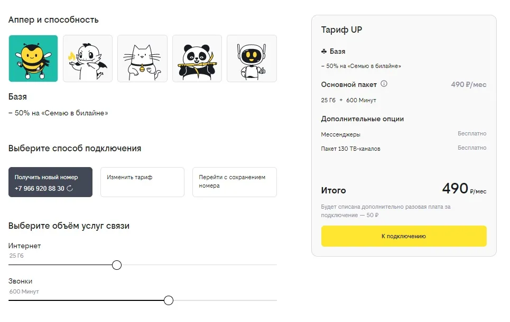Click the Тариф UP heading
This screenshot has width=510, height=322.
(x=341, y=30)
